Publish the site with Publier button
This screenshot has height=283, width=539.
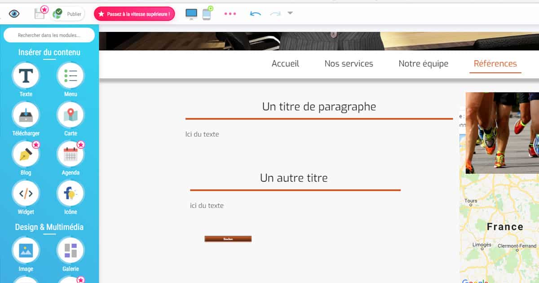pos(68,14)
